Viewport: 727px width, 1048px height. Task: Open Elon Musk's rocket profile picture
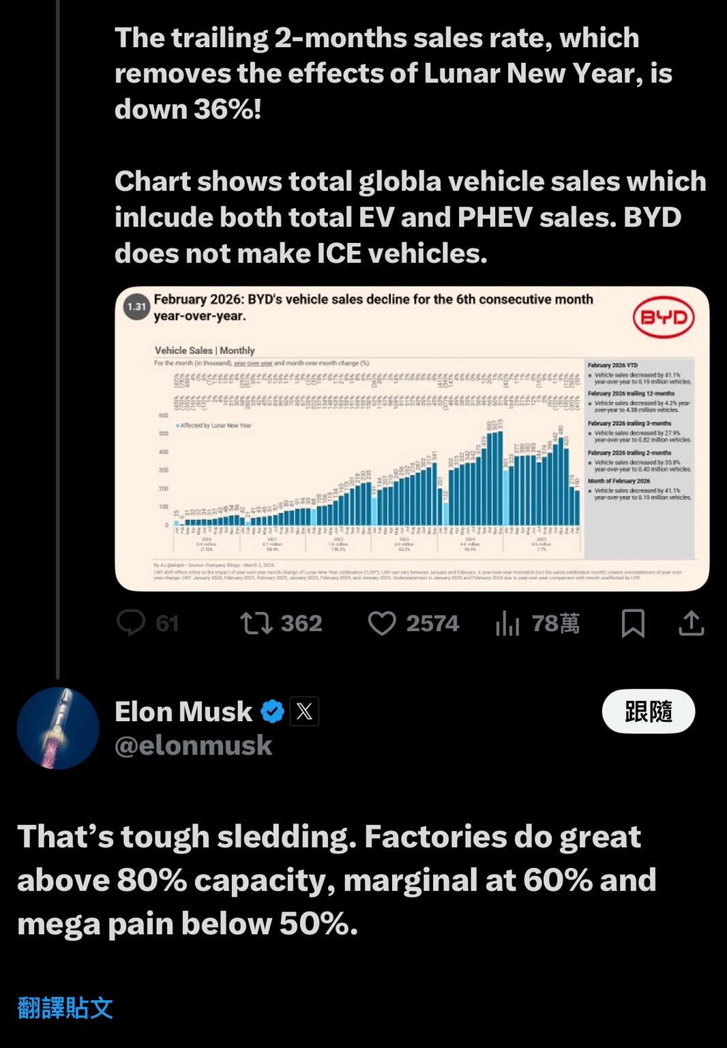58,728
